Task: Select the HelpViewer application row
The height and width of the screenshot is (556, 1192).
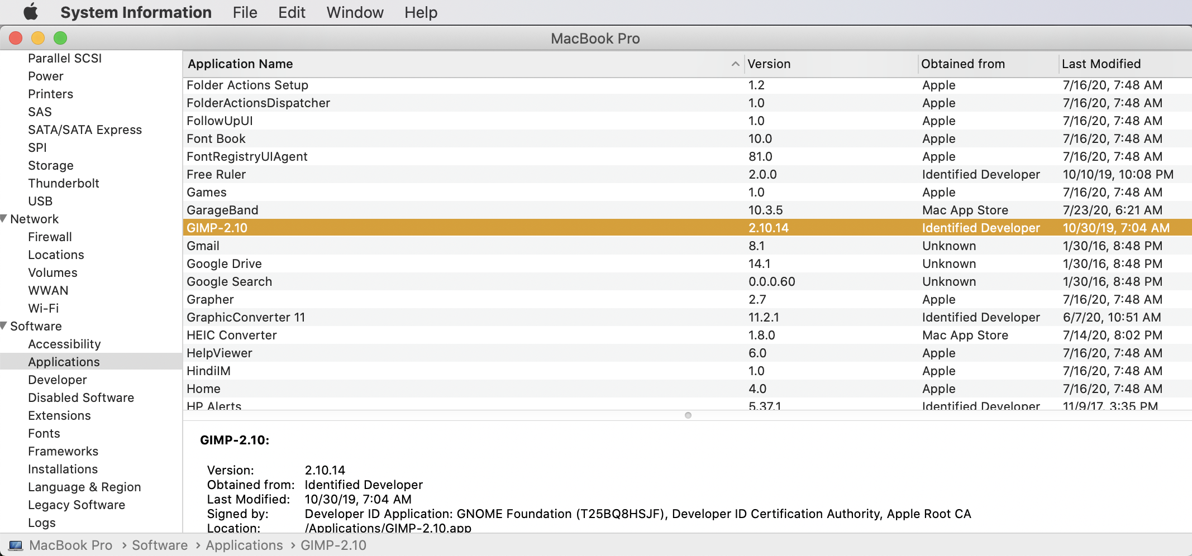Action: tap(688, 353)
